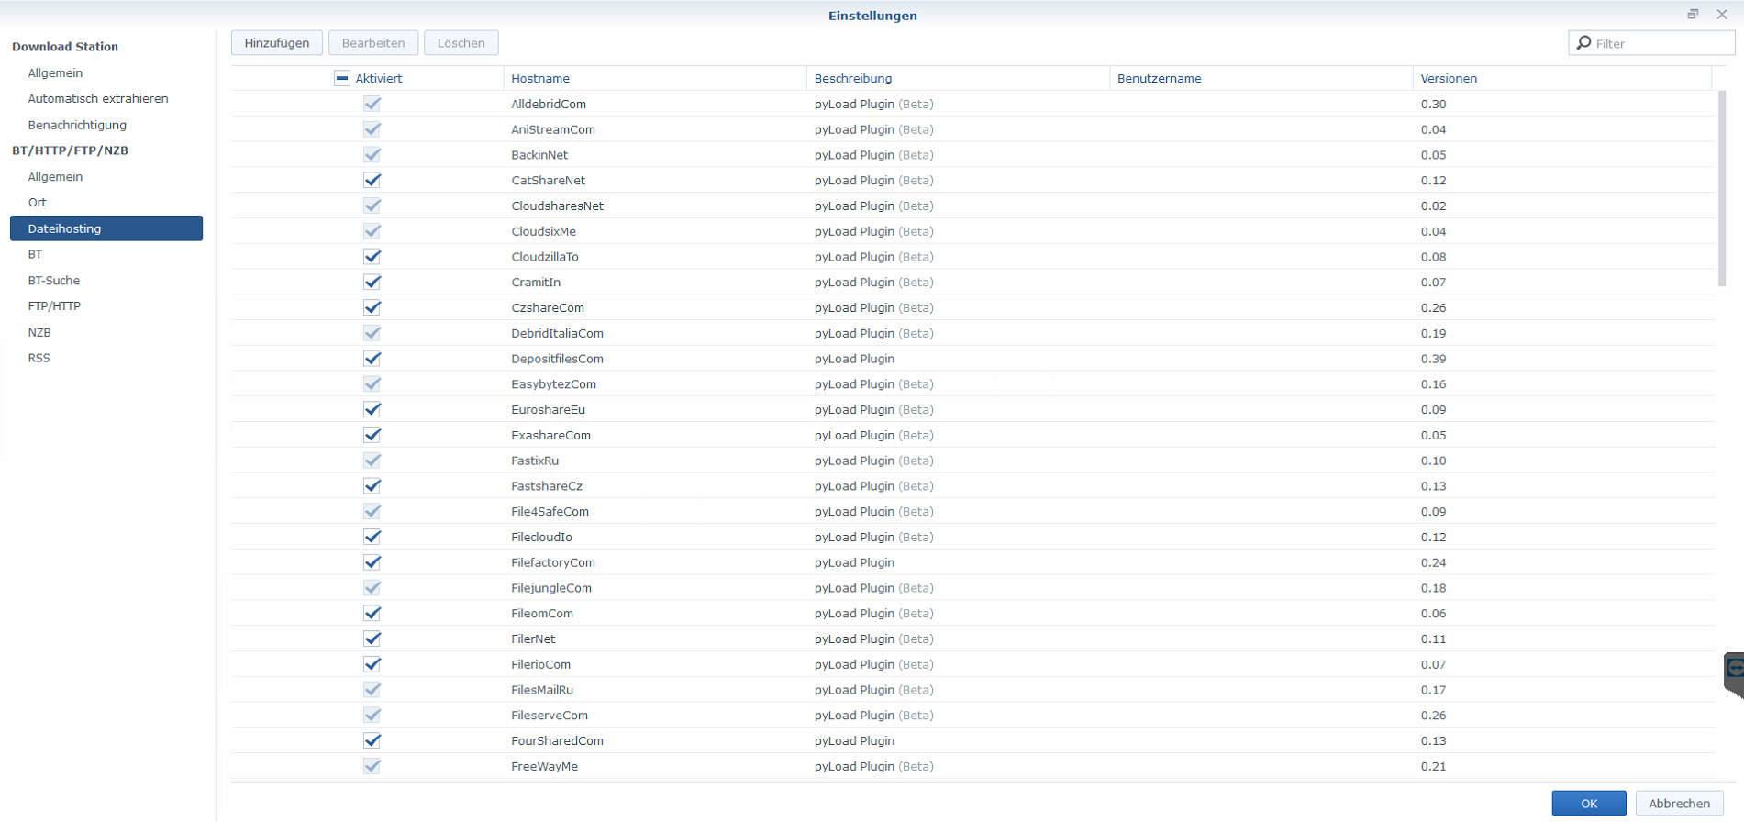This screenshot has width=1744, height=822.
Task: Select the BT settings entry
Action: click(35, 254)
